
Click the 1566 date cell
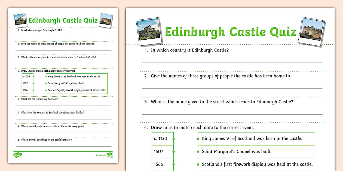(x=163, y=164)
